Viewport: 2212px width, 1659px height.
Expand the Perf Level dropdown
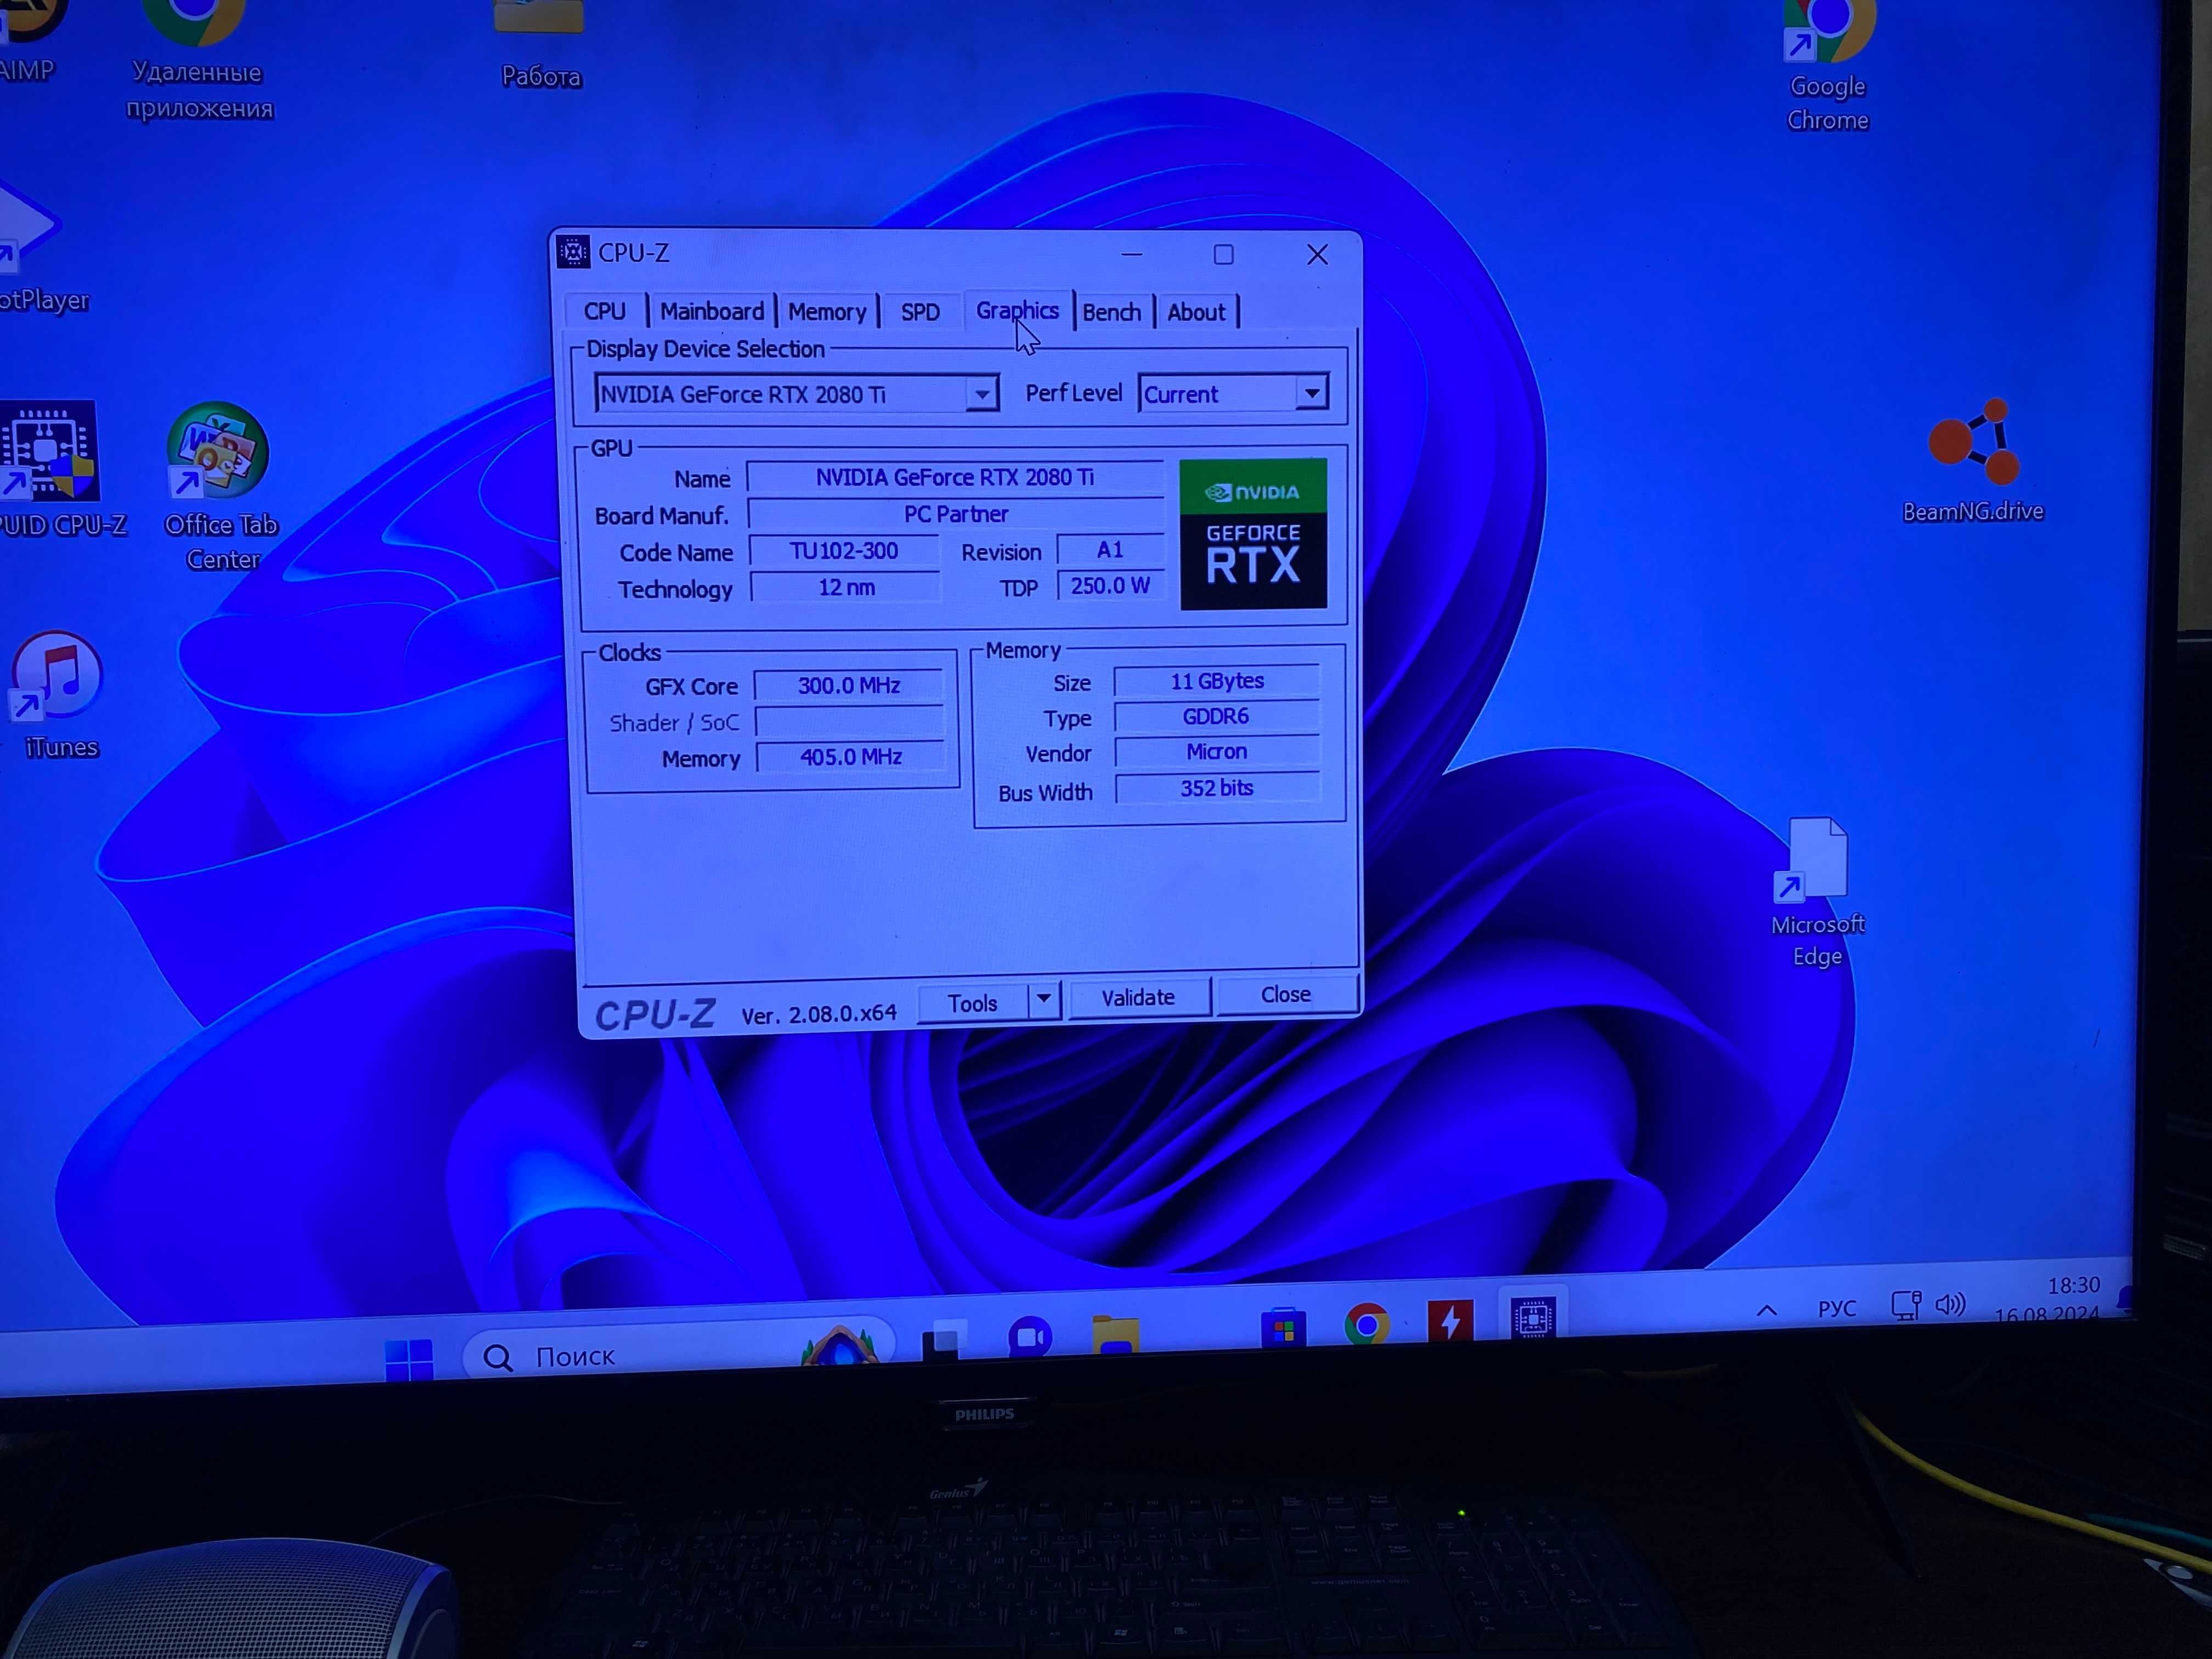[1311, 393]
